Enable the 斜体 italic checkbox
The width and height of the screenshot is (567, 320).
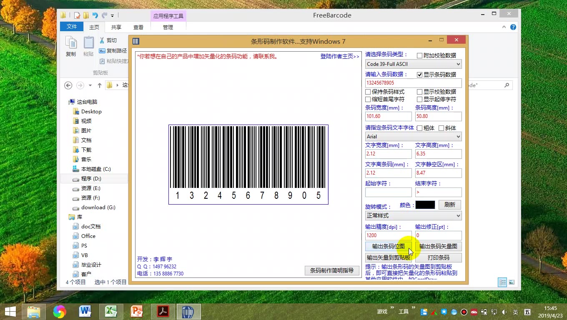[441, 128]
